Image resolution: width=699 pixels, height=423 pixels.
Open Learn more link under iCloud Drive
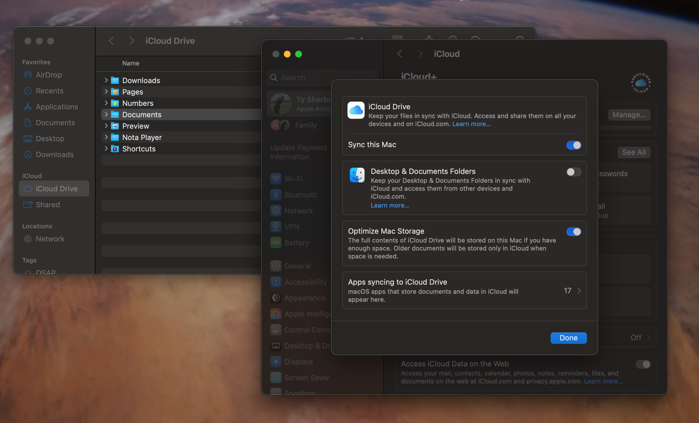(x=471, y=124)
